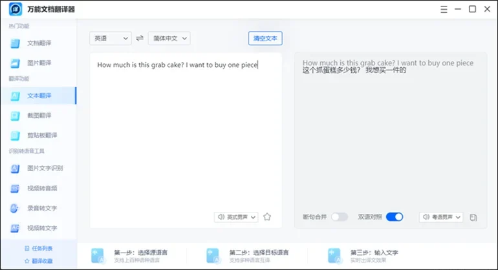
Task: Click the 清空文本 button
Action: (265, 38)
